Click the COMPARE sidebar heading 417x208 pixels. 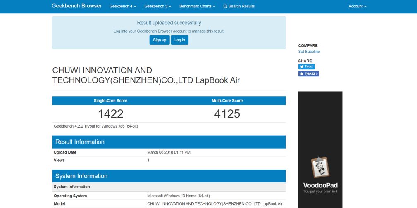308,46
